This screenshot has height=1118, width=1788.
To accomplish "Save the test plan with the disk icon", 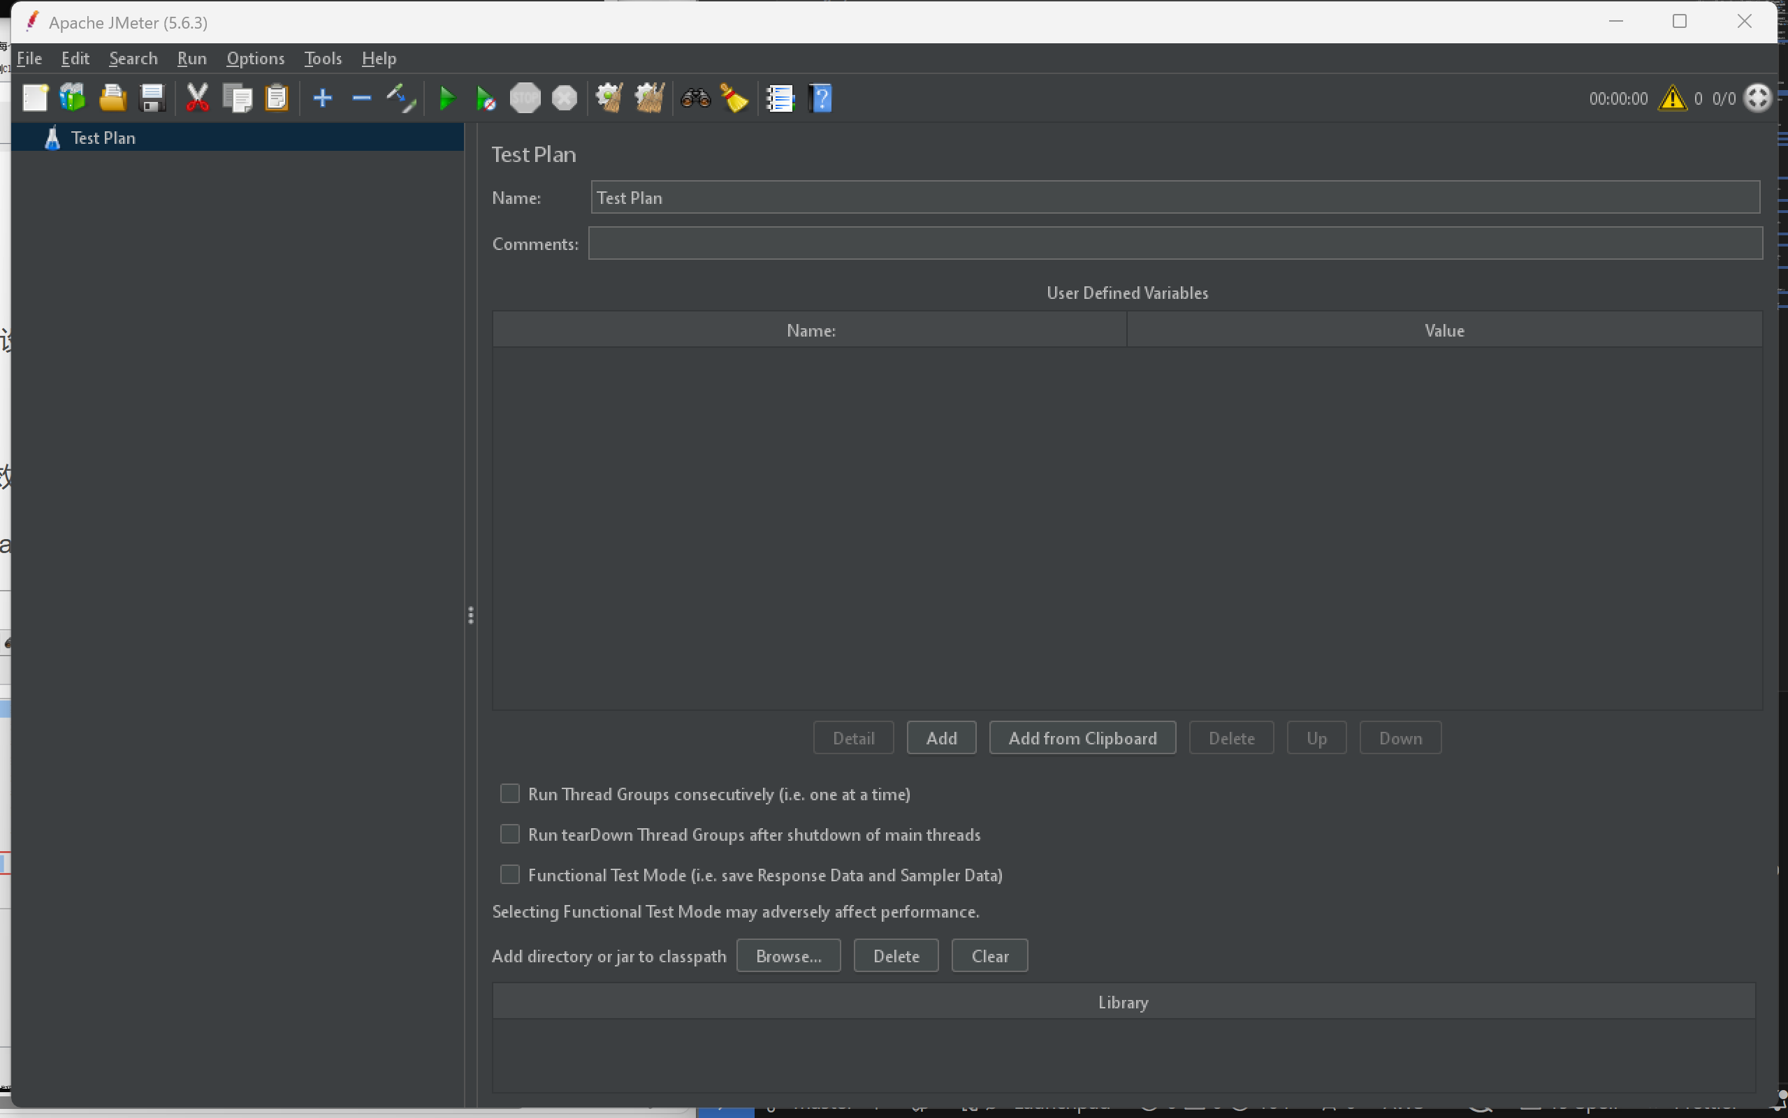I will pyautogui.click(x=152, y=98).
